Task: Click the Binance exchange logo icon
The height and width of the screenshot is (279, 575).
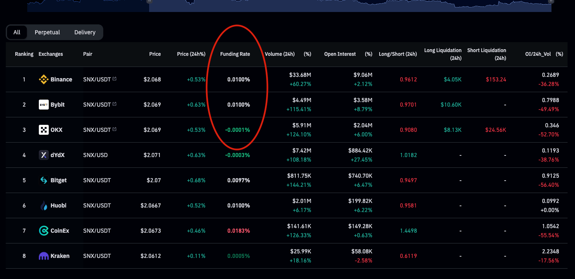Action: coord(43,79)
